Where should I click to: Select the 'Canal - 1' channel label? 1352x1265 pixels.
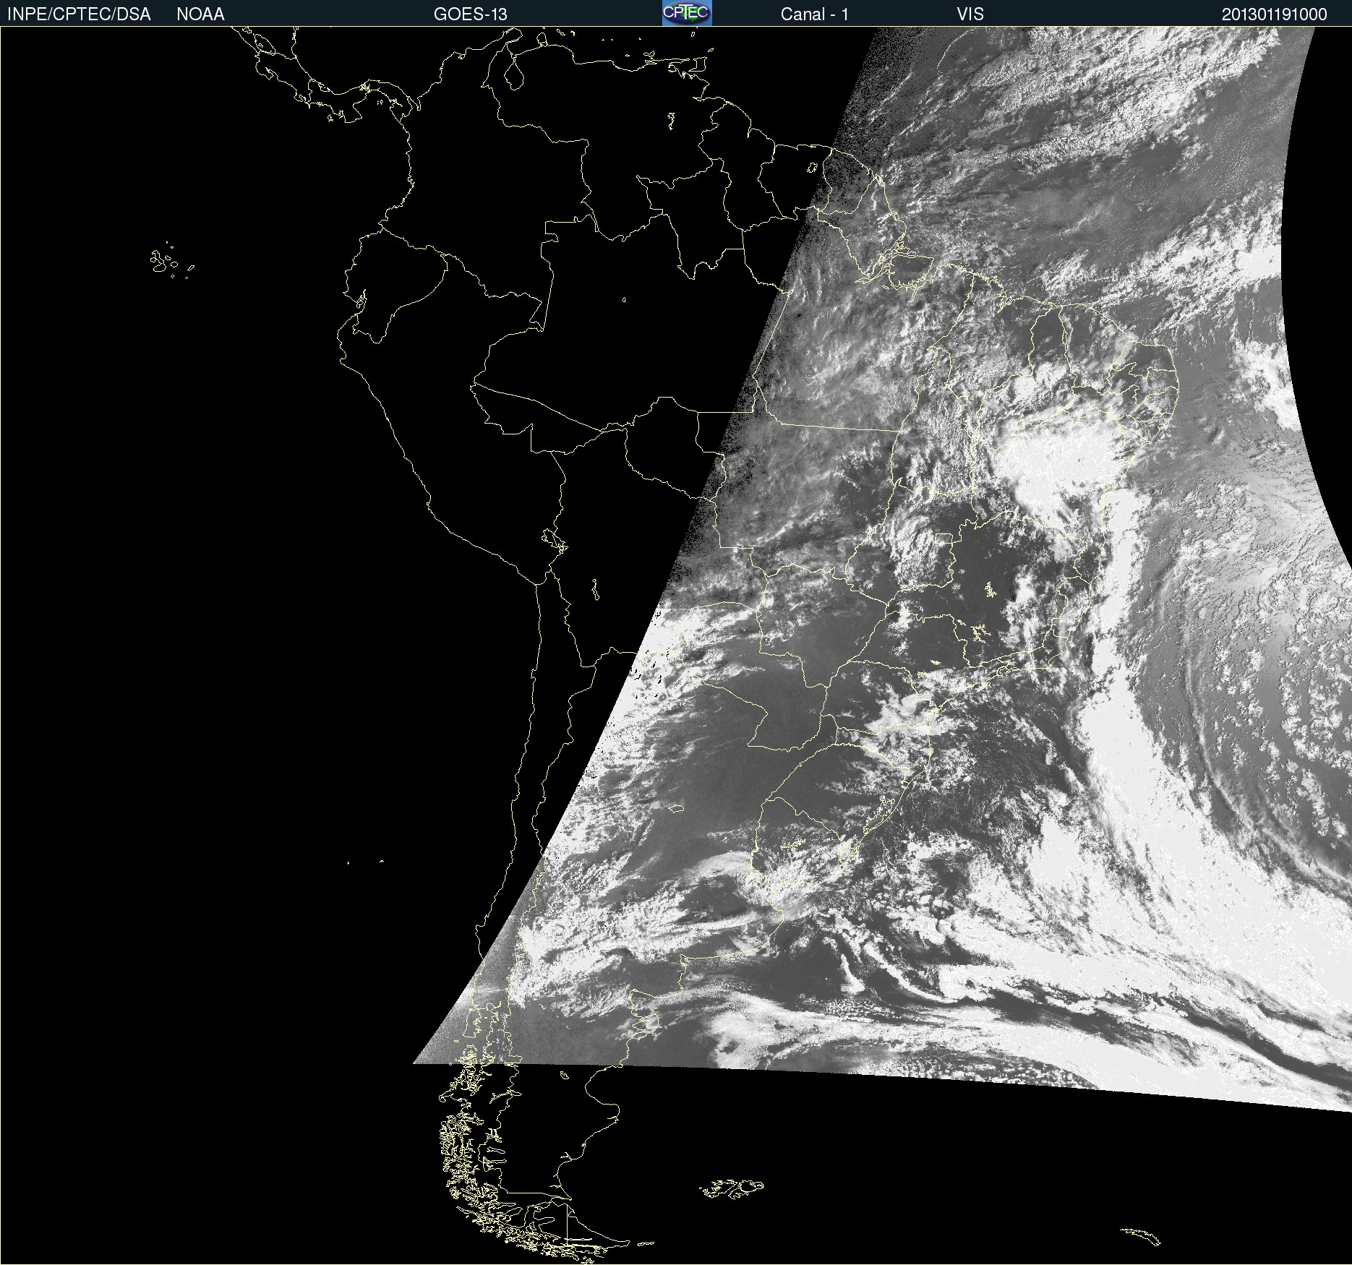click(814, 14)
